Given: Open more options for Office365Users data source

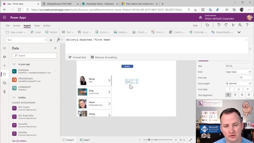Looking at the screenshot, I should pos(56,79).
